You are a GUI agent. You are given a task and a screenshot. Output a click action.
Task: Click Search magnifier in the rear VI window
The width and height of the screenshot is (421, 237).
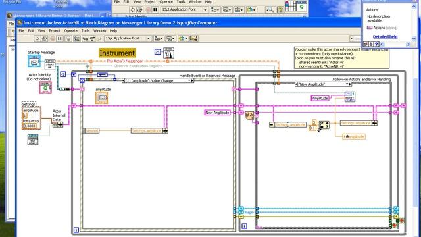270,10
